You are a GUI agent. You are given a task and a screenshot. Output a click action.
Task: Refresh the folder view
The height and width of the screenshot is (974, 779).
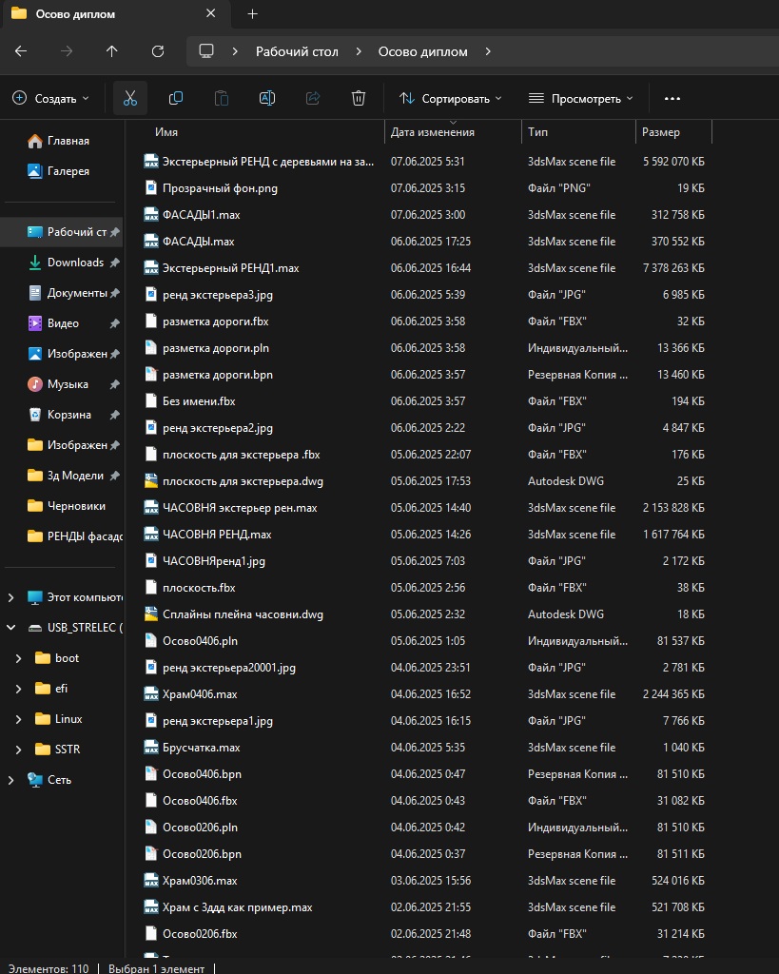point(158,51)
